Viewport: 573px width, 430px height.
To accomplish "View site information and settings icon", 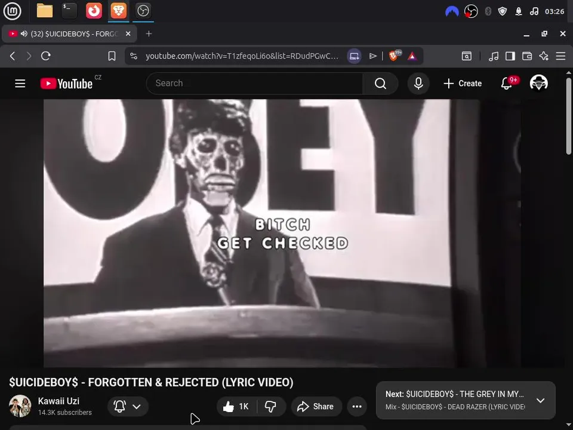I will click(134, 56).
